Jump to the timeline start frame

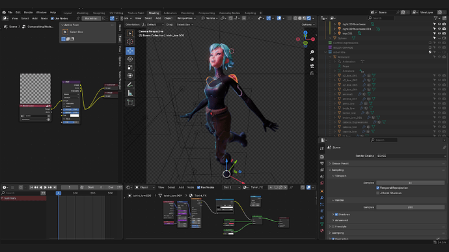point(31,188)
